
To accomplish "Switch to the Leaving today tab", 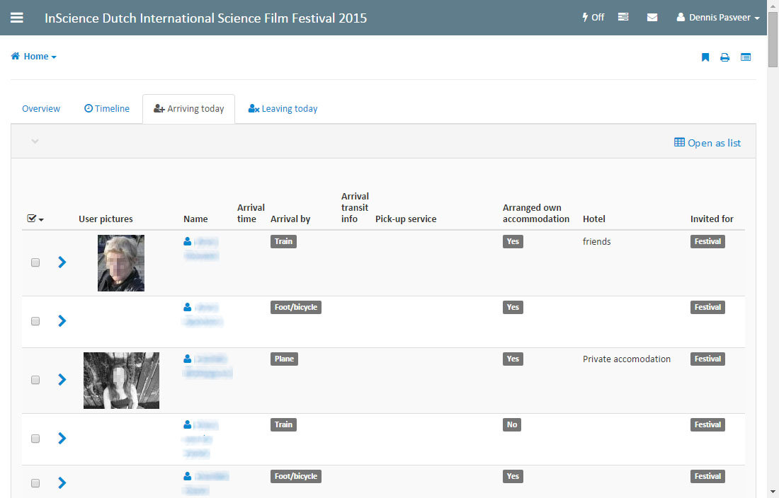I will [283, 109].
